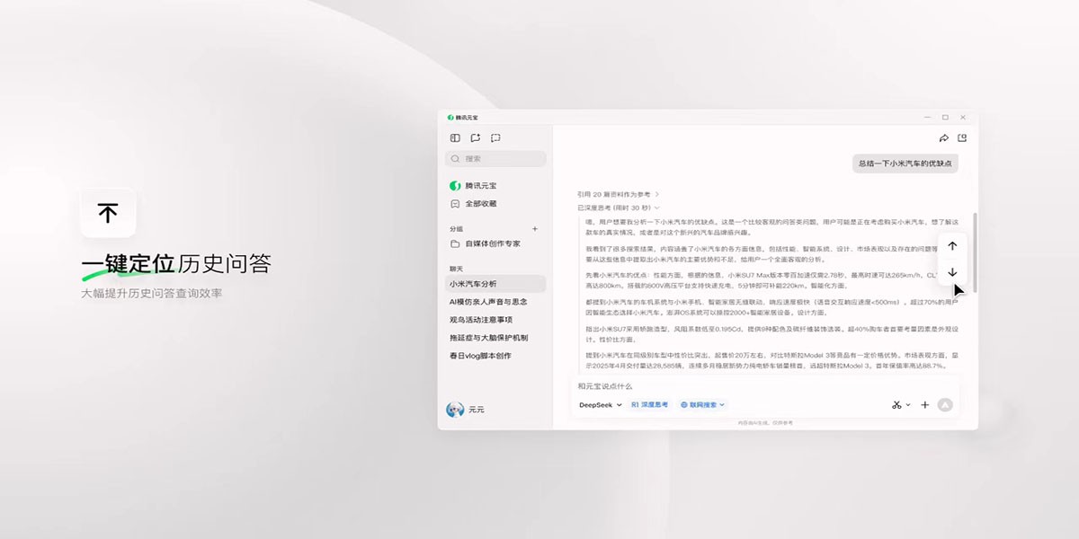
Task: Expand 引用 20 篇资料作为参考
Action: click(x=619, y=194)
